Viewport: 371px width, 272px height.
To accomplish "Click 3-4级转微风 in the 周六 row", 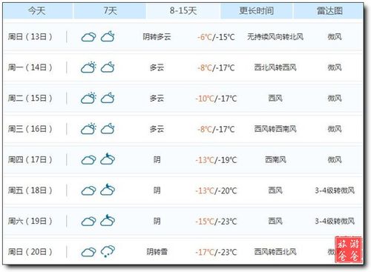I will [335, 221].
